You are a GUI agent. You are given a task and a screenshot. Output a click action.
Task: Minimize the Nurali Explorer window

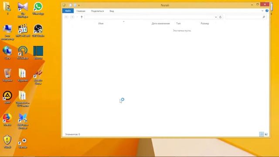point(252,4)
